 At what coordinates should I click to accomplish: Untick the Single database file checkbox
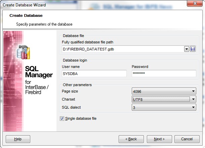tap(62, 118)
